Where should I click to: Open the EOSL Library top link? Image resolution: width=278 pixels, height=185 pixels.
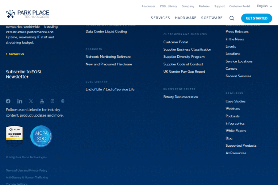[x=168, y=6]
